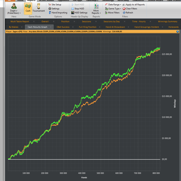Switch to the Reports ribbon tab
The width and height of the screenshot is (181, 181).
[31, 1]
